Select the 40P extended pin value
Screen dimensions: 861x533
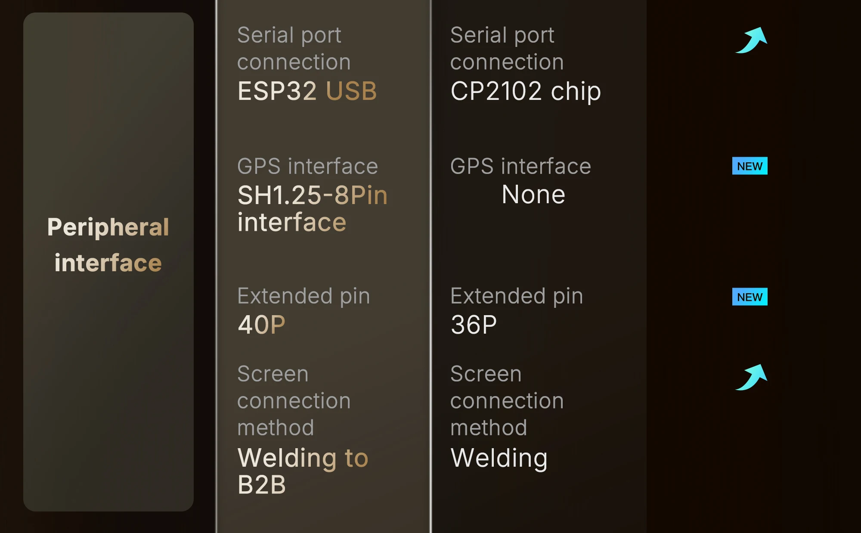[261, 325]
